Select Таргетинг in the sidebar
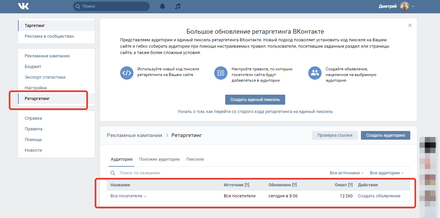 pos(56,26)
